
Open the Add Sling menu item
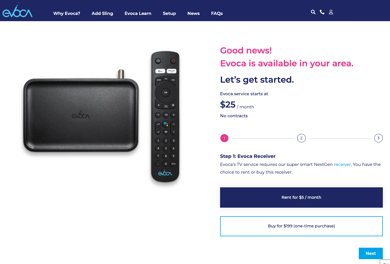(102, 13)
